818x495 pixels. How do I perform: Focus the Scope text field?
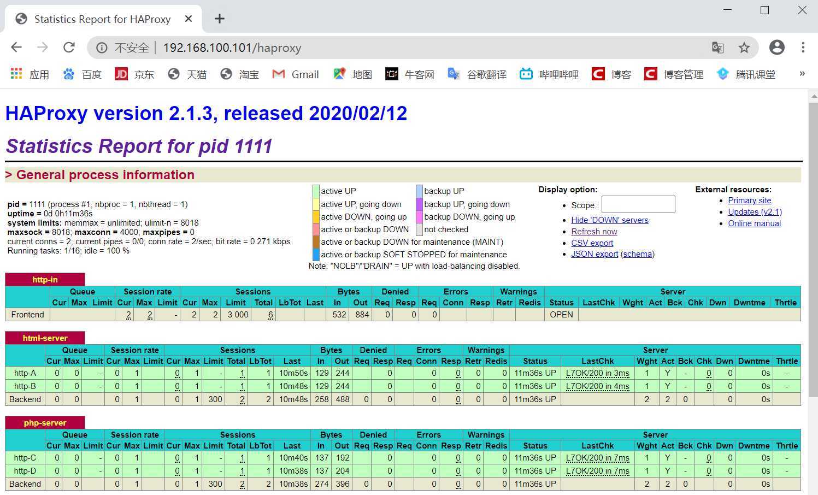coord(638,204)
